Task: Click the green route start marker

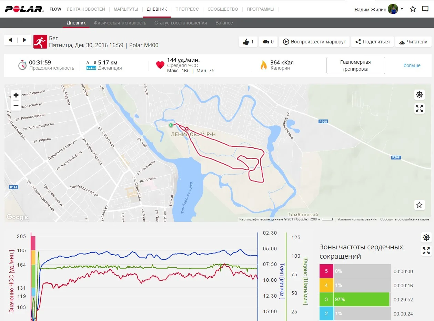Action: 171,125
